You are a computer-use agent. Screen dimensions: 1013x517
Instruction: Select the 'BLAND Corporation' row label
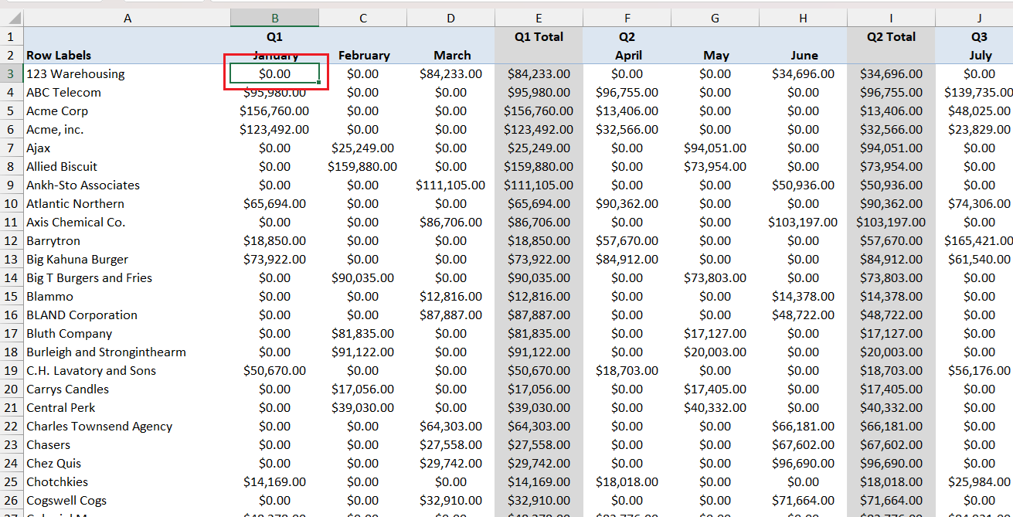pos(82,315)
